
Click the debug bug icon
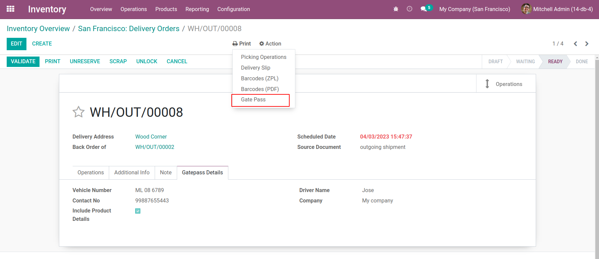[396, 9]
